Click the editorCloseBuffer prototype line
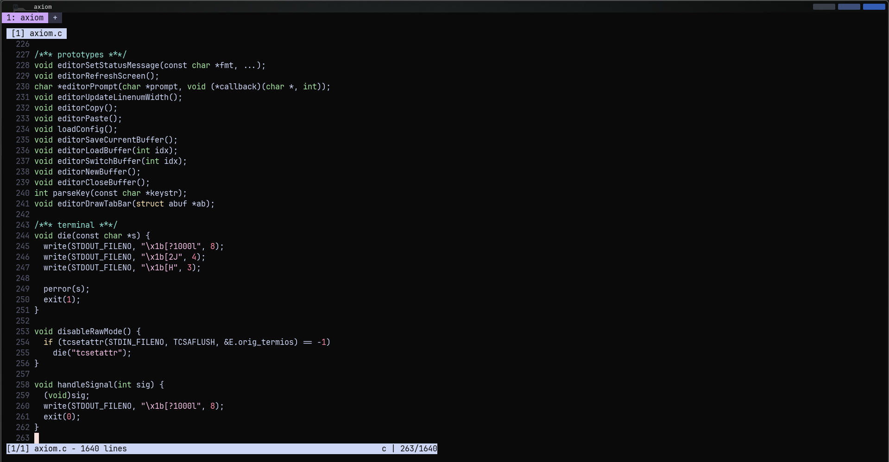889x462 pixels. coord(92,182)
